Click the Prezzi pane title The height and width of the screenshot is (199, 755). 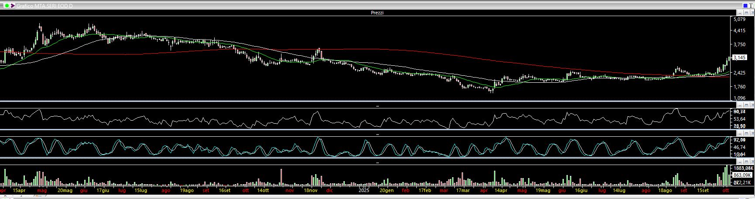pyautogui.click(x=377, y=13)
